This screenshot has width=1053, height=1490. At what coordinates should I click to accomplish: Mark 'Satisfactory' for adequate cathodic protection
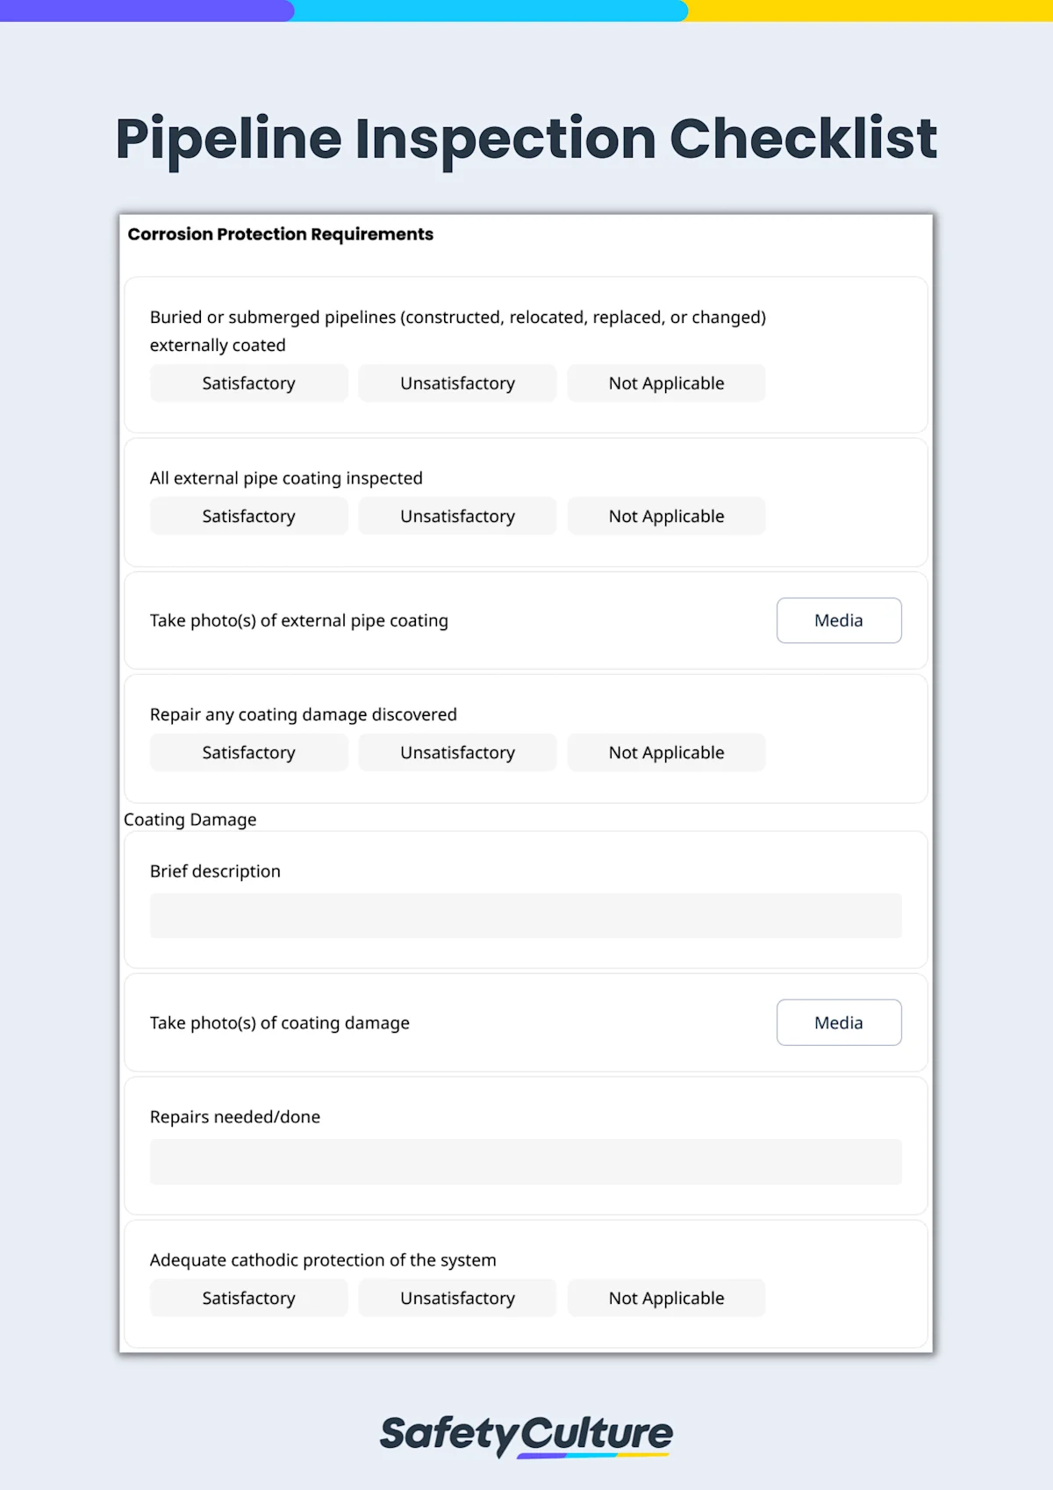click(248, 1298)
